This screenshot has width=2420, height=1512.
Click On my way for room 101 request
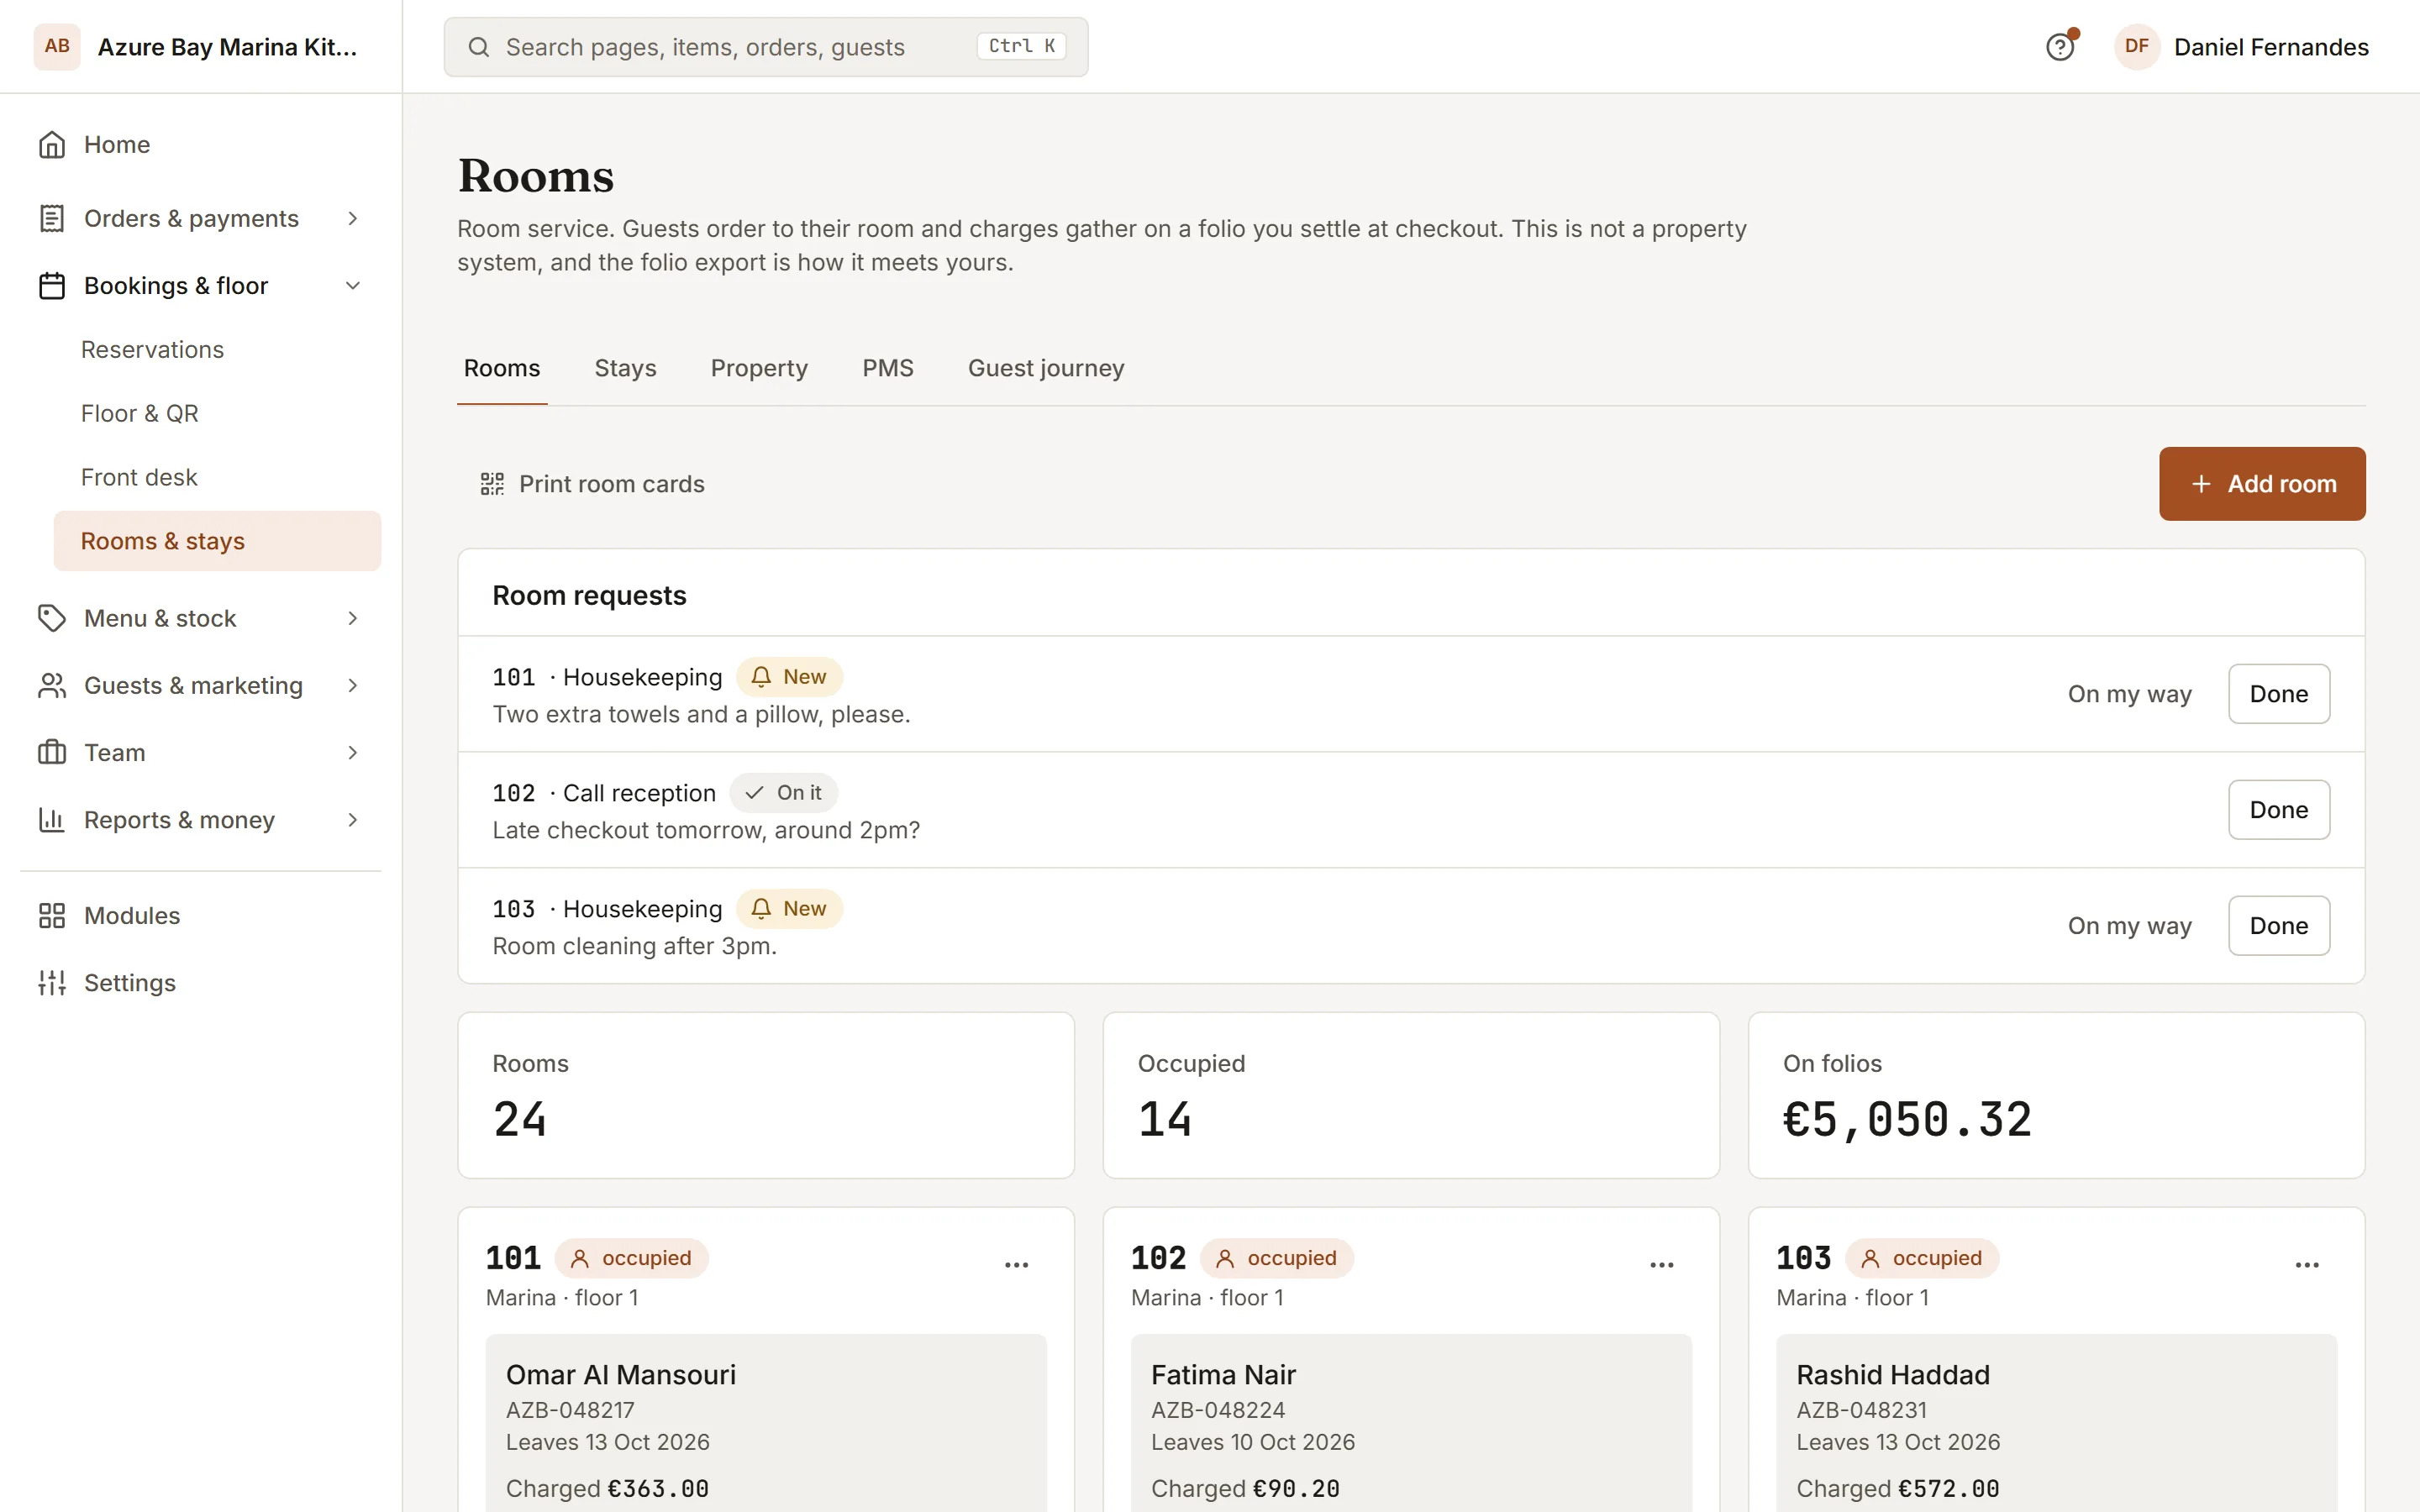point(2130,694)
